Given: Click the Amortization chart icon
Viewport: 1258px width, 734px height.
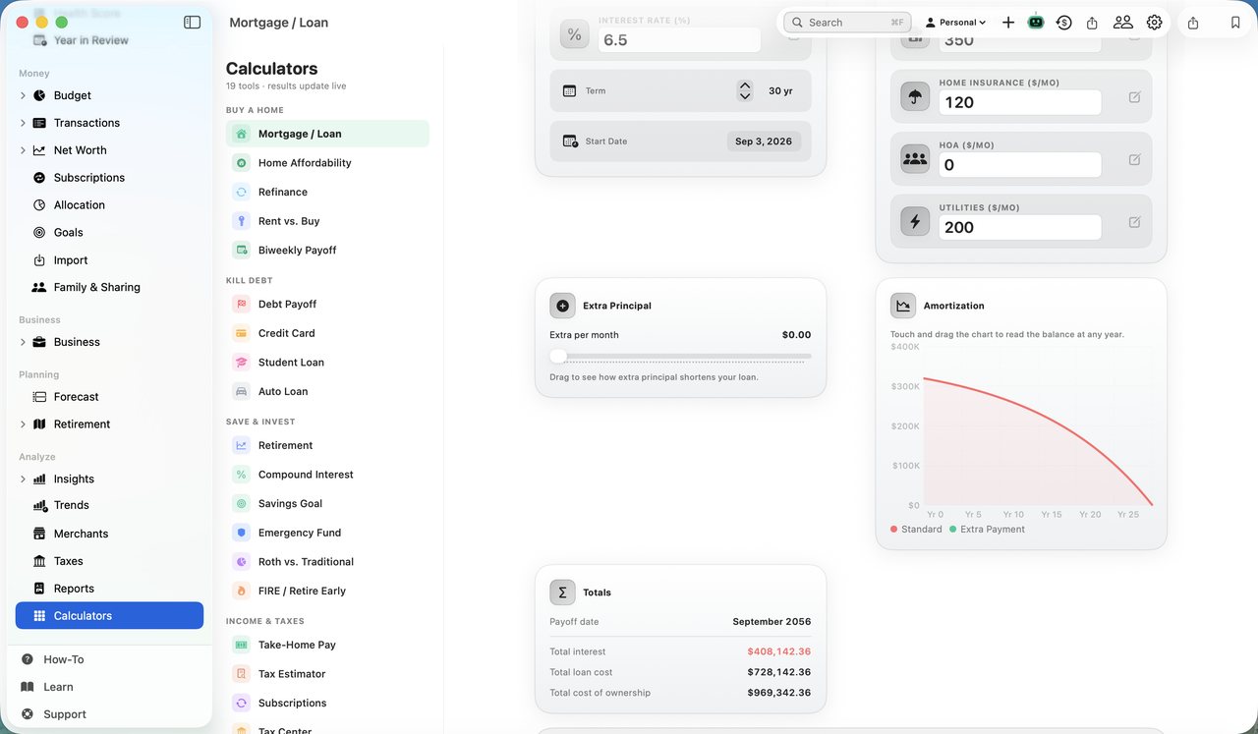Looking at the screenshot, I should (x=903, y=306).
